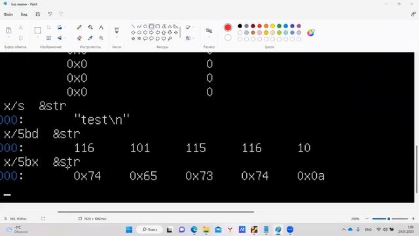Open the File menu
The height and width of the screenshot is (236, 419).
pos(9,14)
